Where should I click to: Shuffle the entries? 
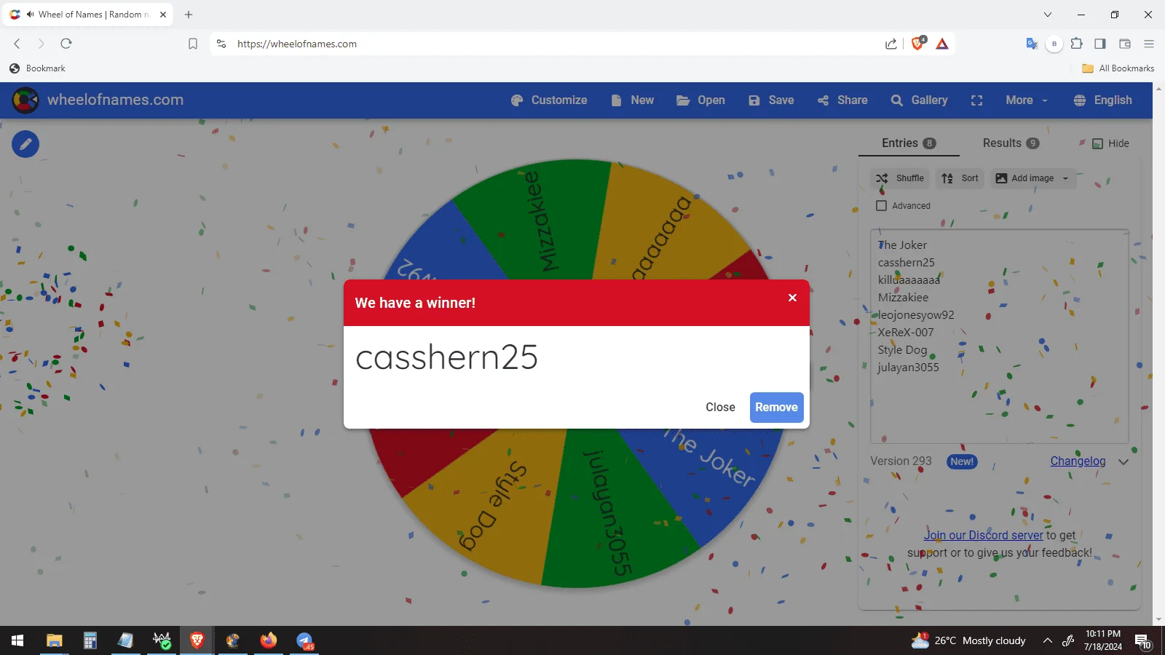coord(901,178)
